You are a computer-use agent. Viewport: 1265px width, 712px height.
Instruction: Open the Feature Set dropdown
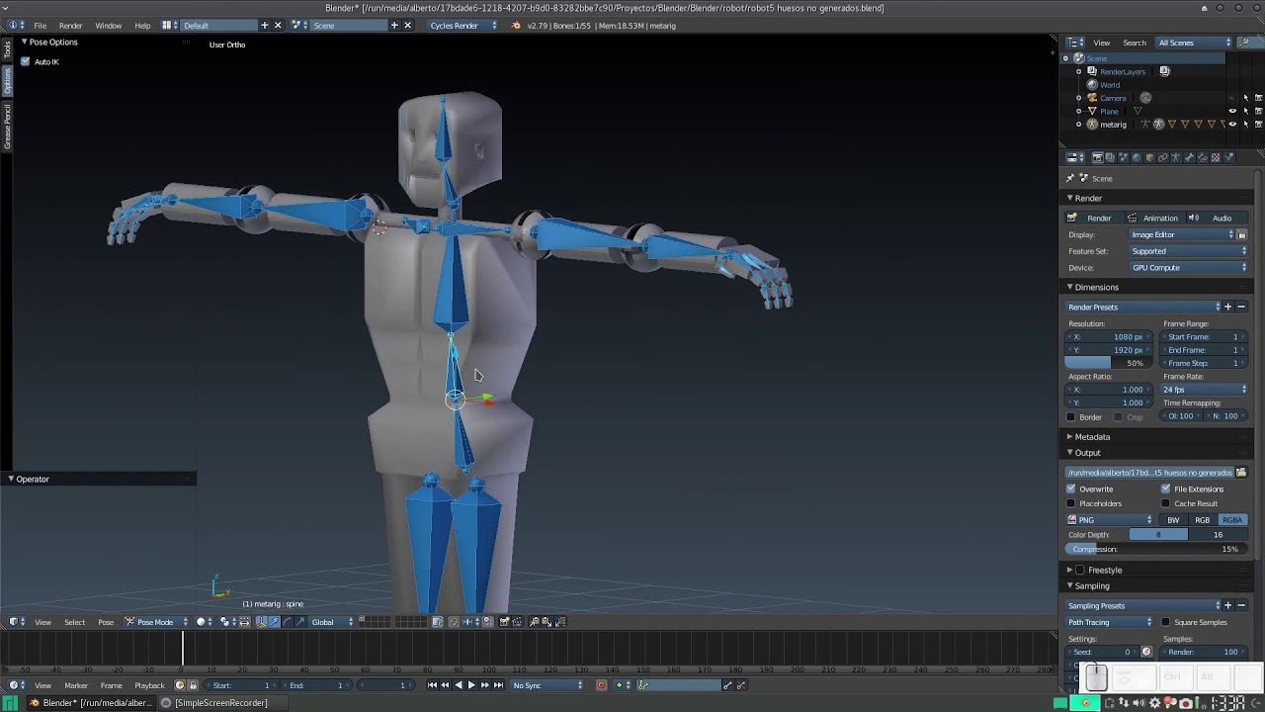pos(1189,251)
